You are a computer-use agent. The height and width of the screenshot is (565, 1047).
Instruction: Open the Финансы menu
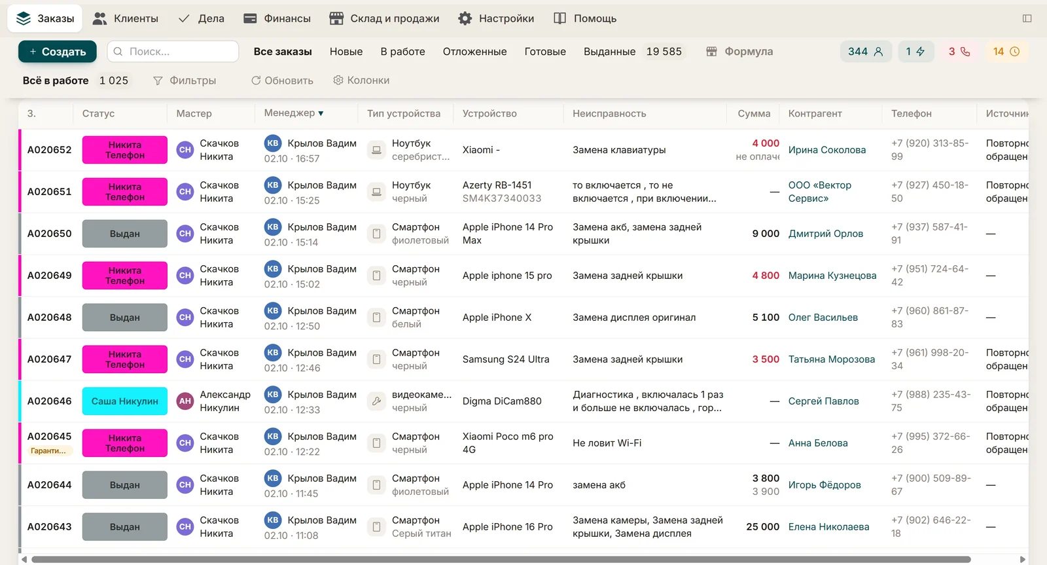point(277,18)
